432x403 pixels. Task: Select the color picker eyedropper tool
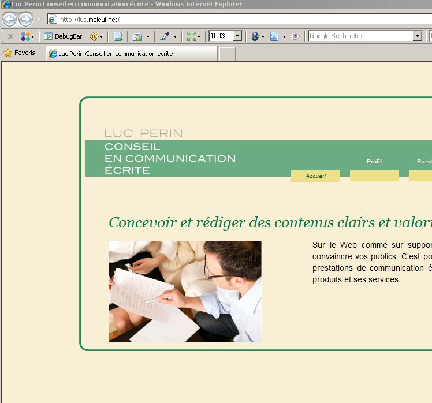[165, 36]
